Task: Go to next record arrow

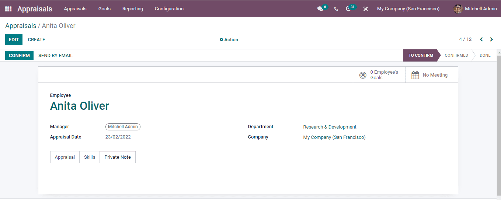Action: (x=491, y=39)
